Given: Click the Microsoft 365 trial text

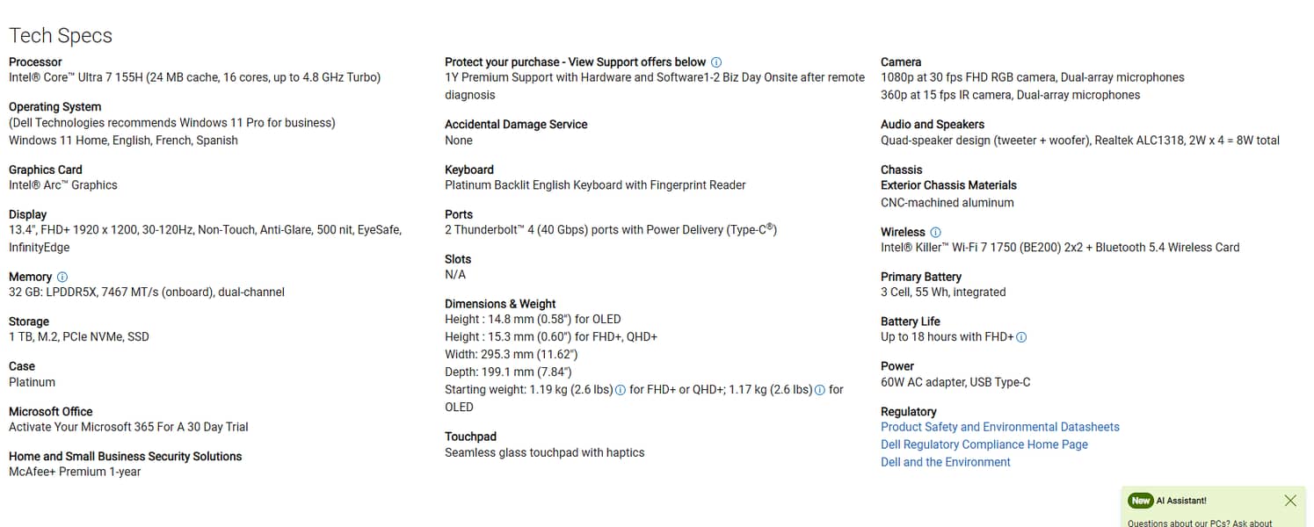Looking at the screenshot, I should coord(128,427).
